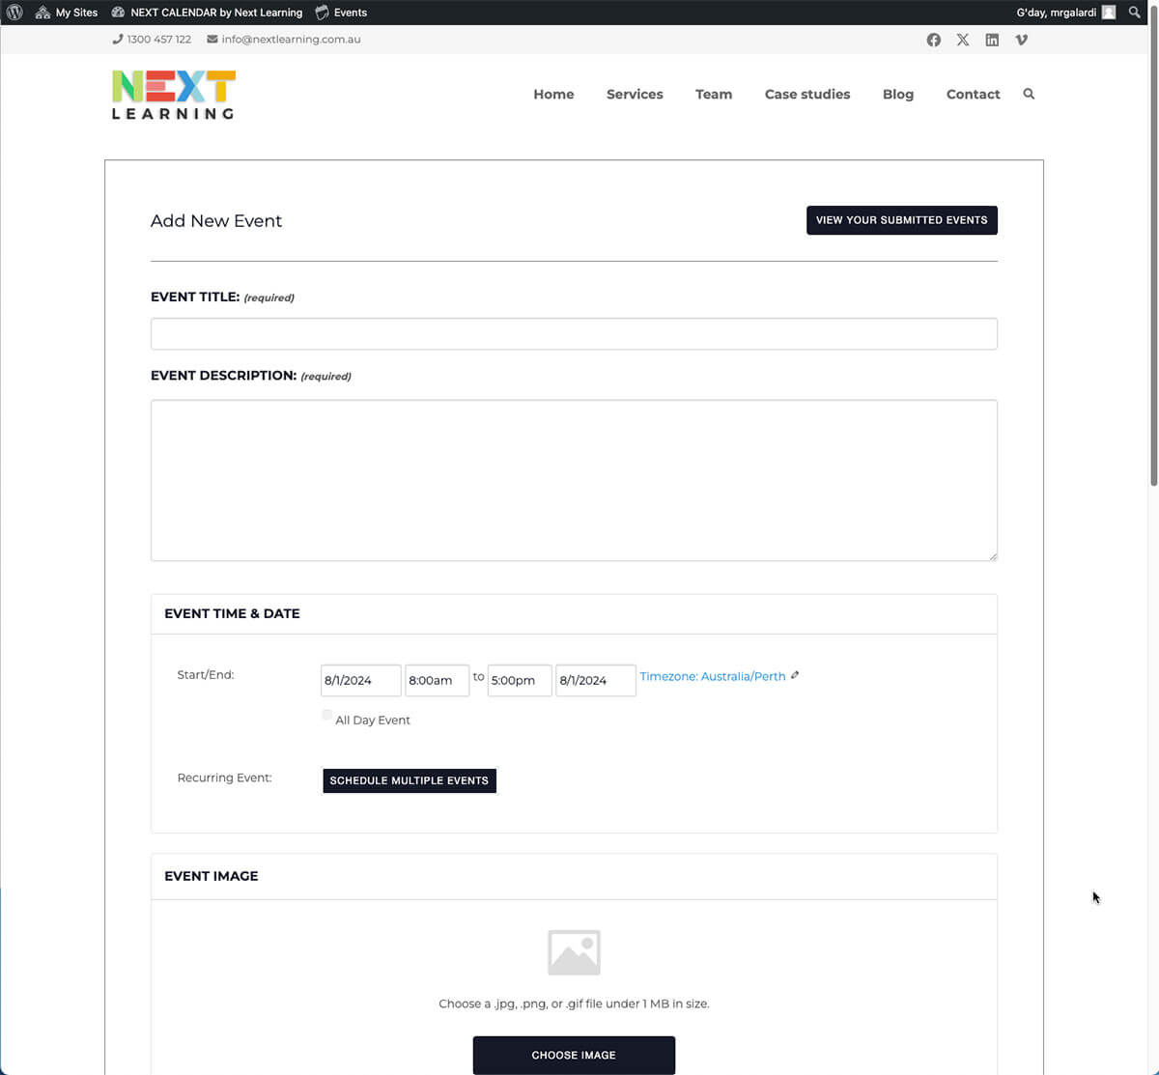Open Team navigation item
This screenshot has width=1159, height=1075.
(714, 94)
